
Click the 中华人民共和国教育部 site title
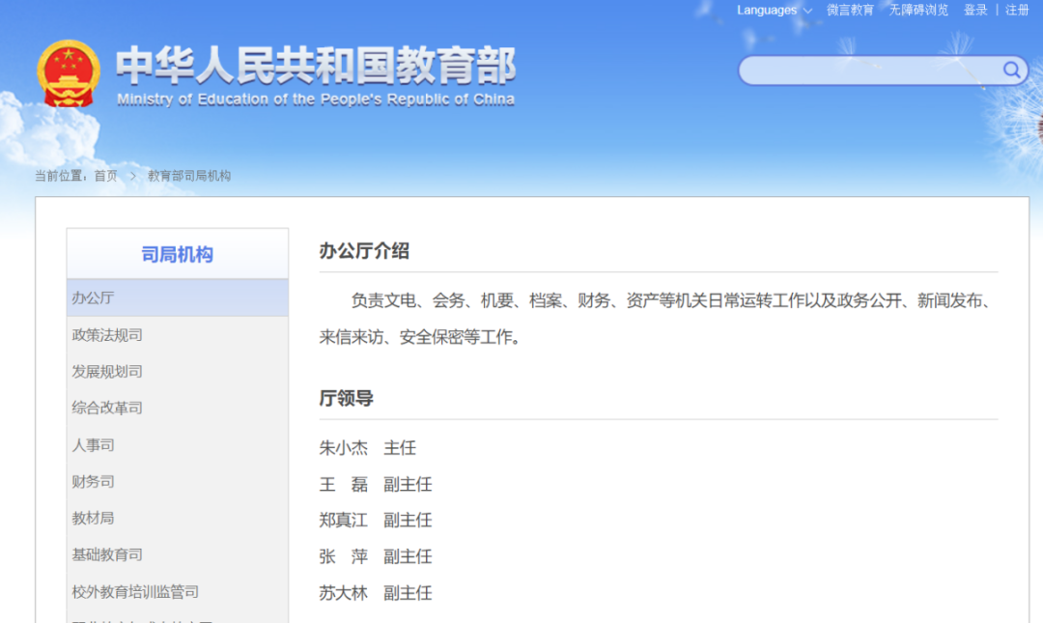point(316,66)
